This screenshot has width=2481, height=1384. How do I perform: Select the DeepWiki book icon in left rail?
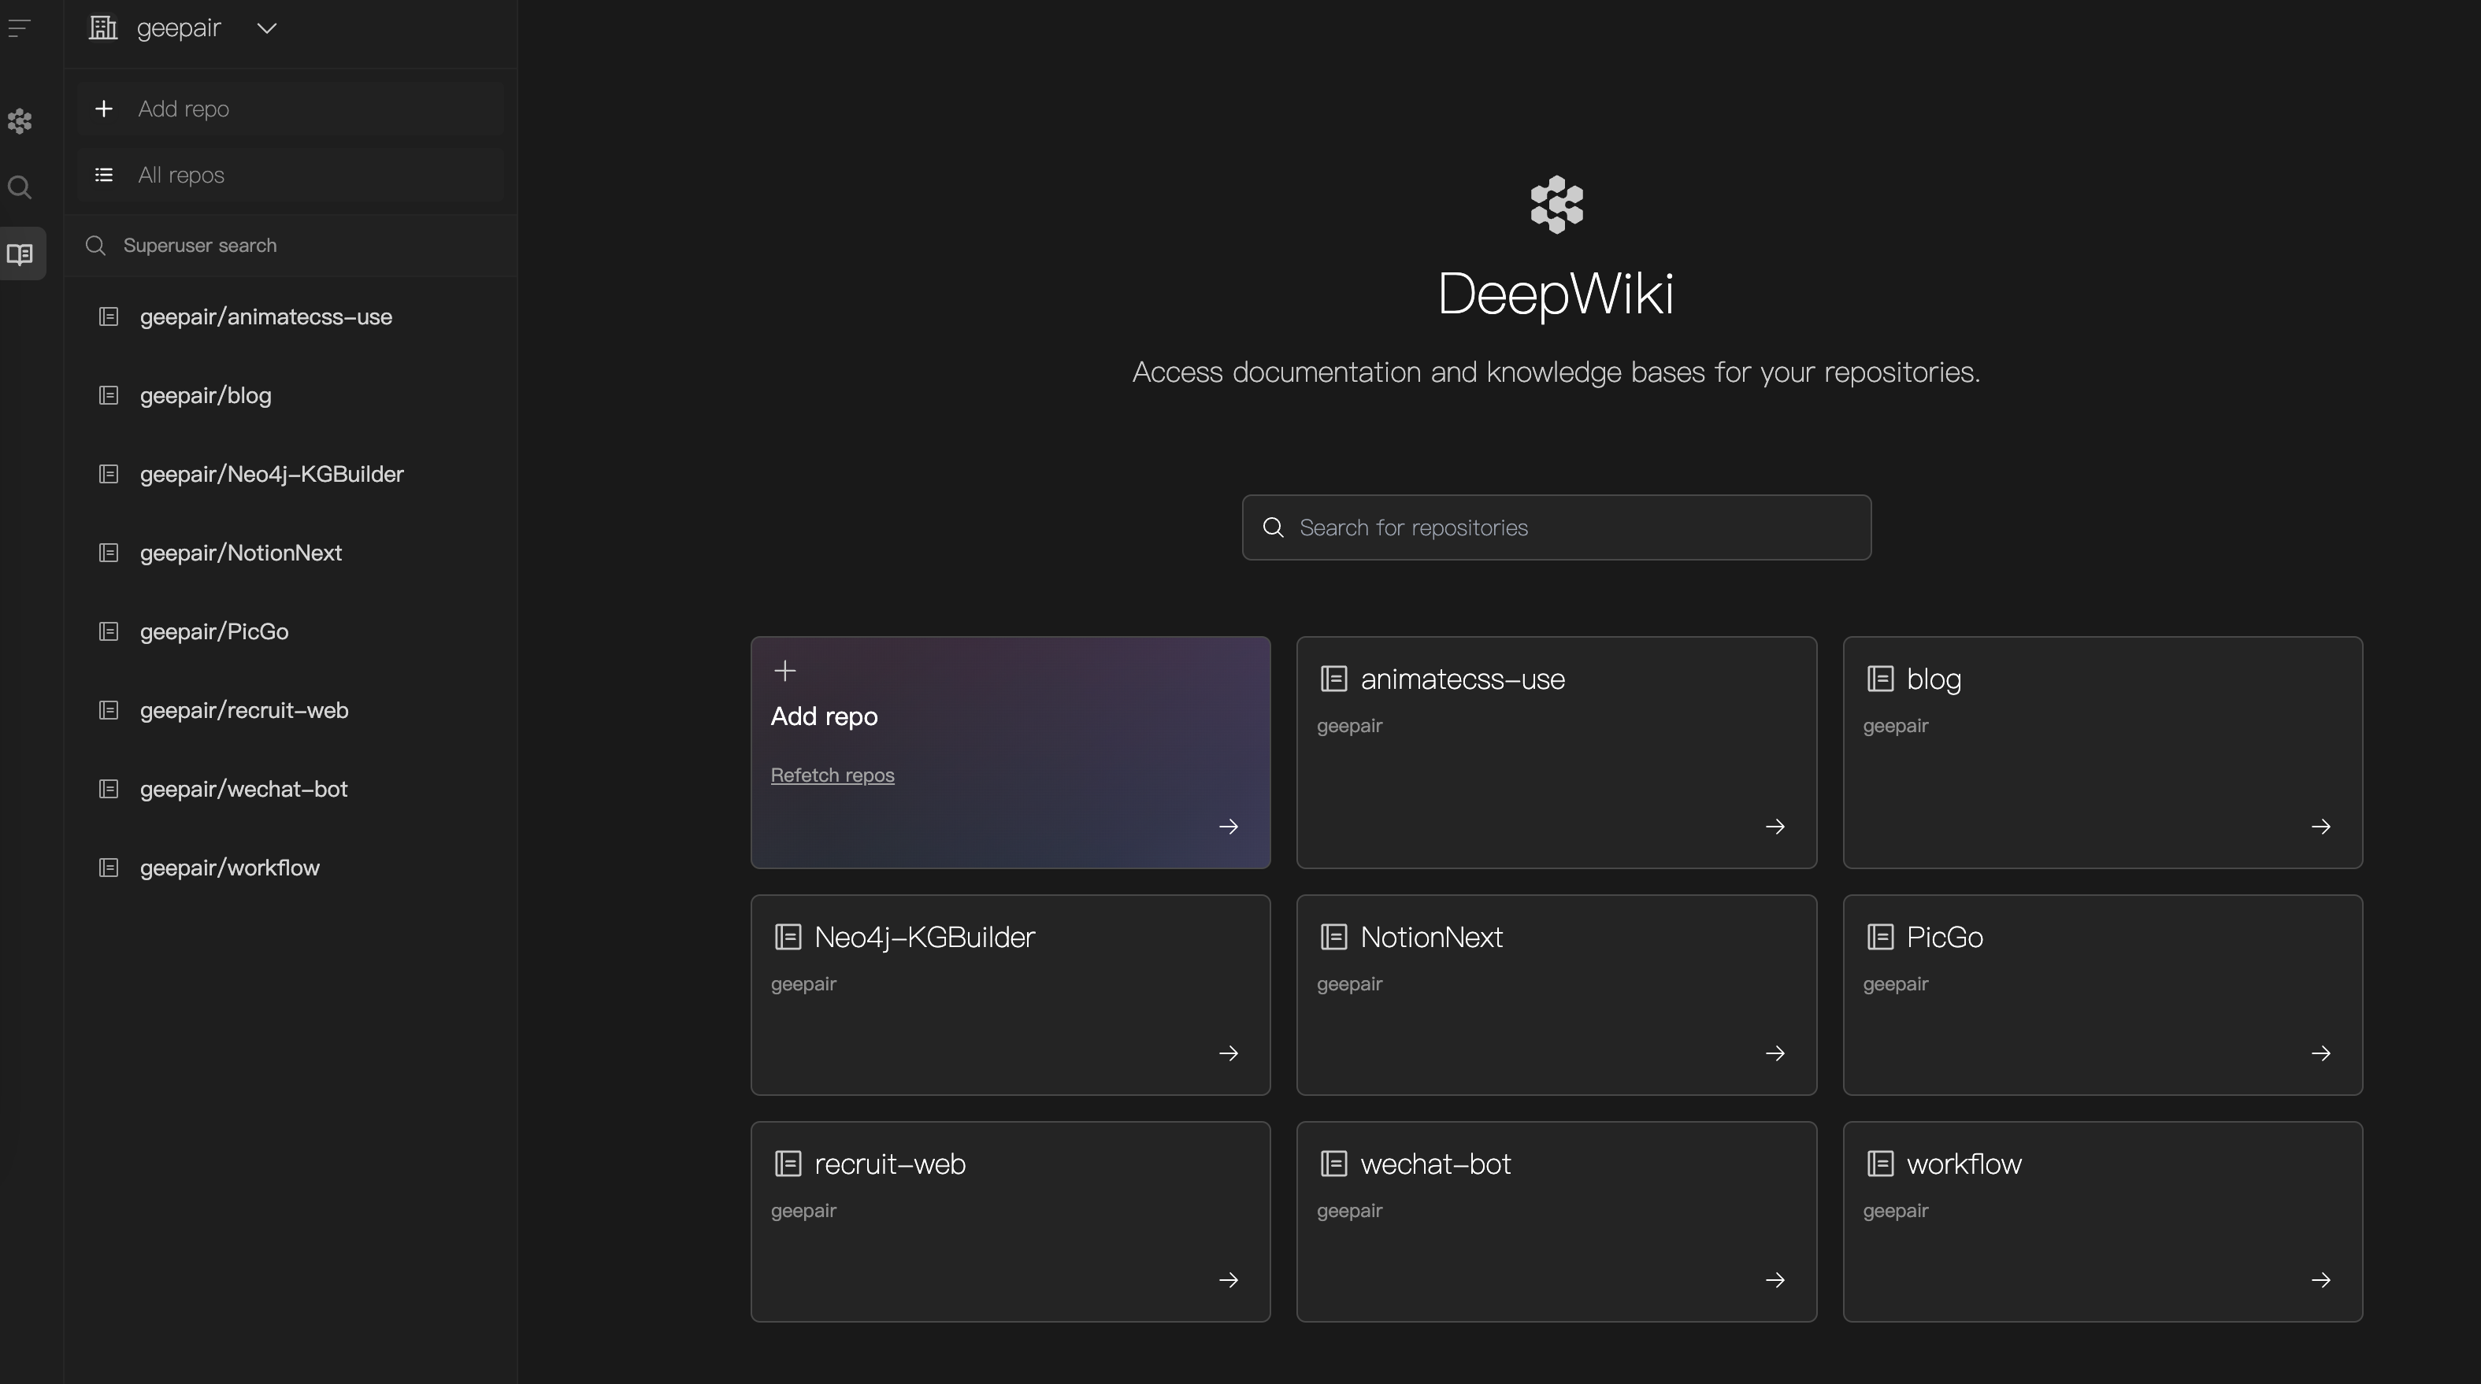pyautogui.click(x=20, y=254)
